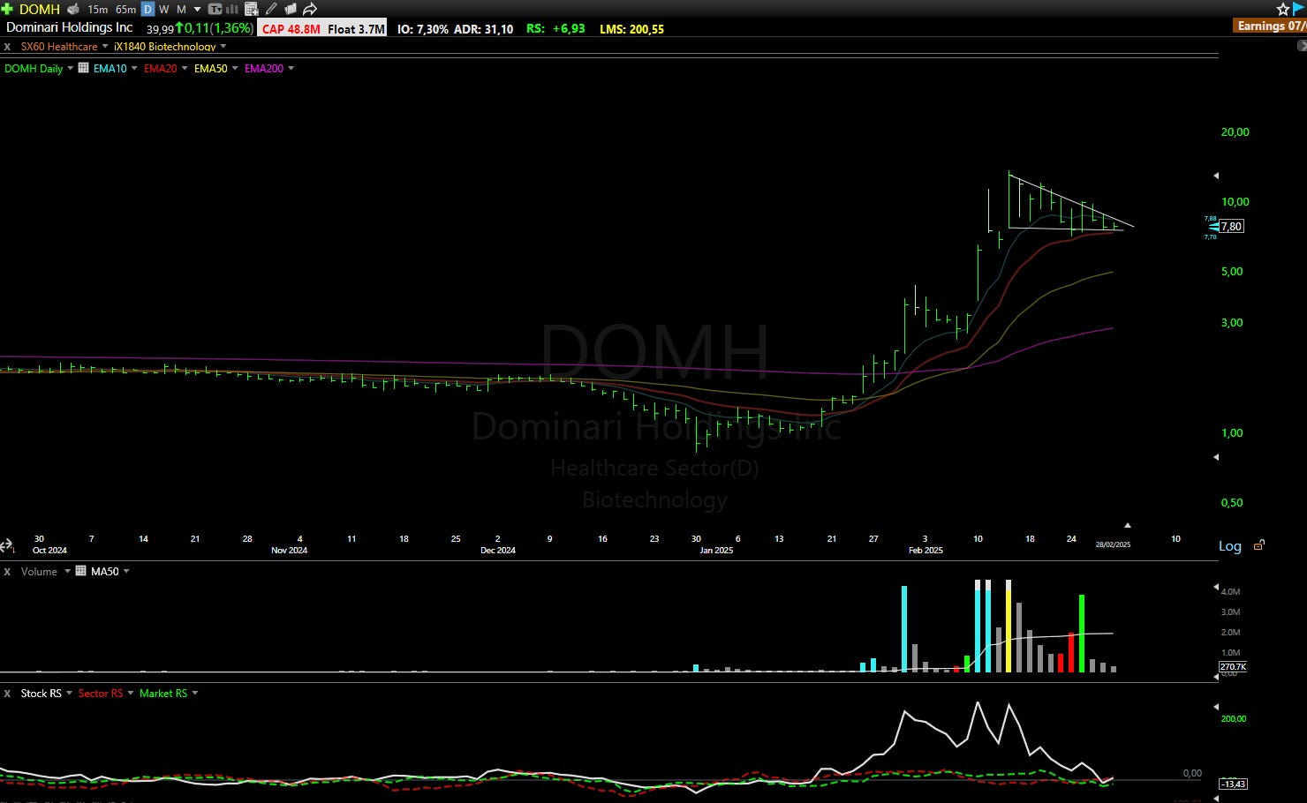This screenshot has width=1307, height=803.
Task: Click the EMA20 indicator label
Action: click(161, 68)
